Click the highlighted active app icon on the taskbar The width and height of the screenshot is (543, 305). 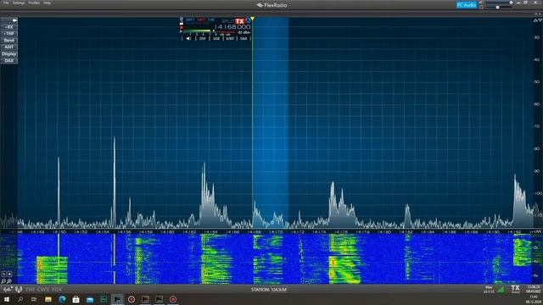118,299
